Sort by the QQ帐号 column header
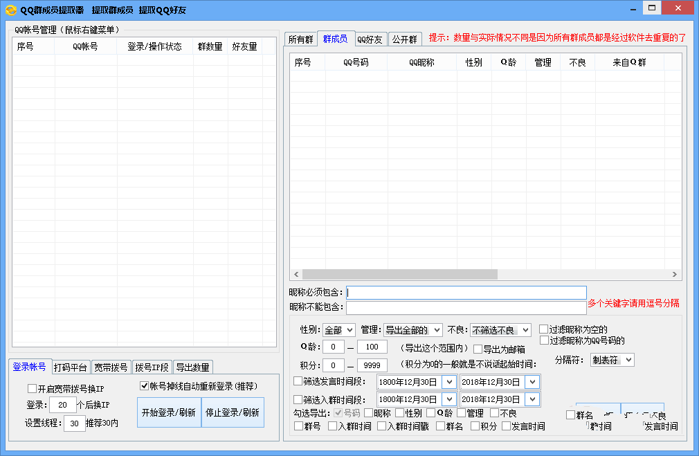The width and height of the screenshot is (699, 456). pyautogui.click(x=86, y=46)
